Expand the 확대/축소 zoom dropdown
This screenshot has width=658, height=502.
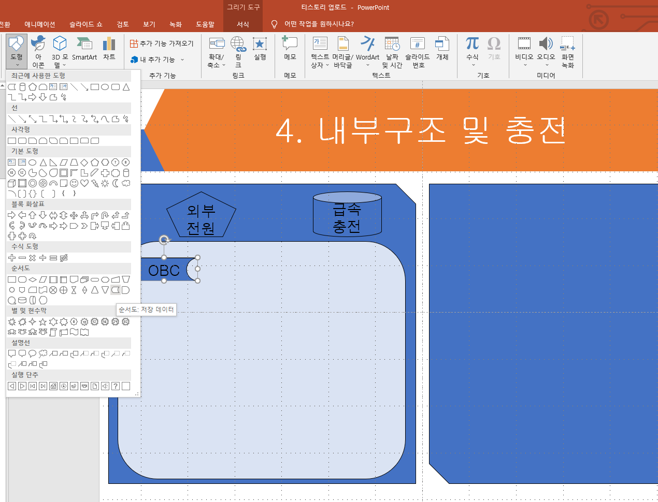pos(224,65)
